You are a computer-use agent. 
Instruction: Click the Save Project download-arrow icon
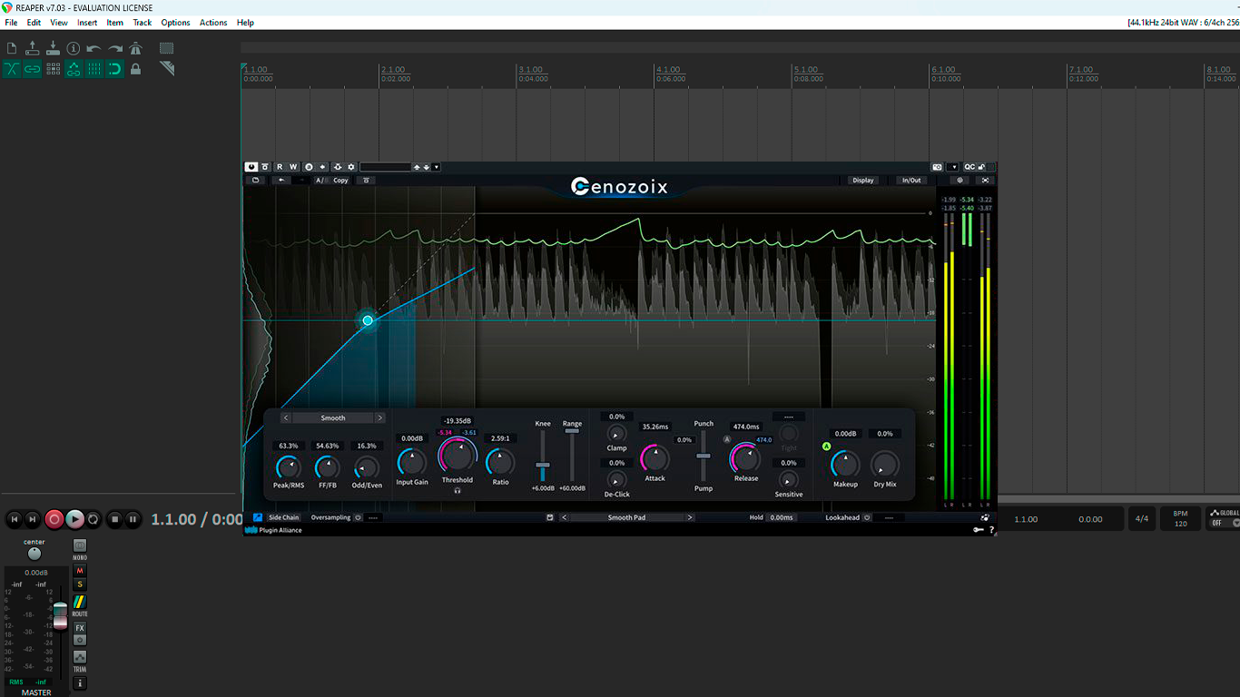[53, 48]
